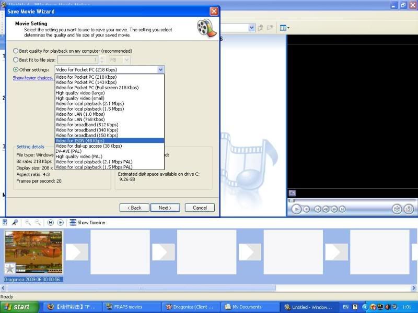Viewport: 418px width, 313px height.
Task: Open the collections dropdown in Movie Maker toolbar
Action: click(252, 28)
